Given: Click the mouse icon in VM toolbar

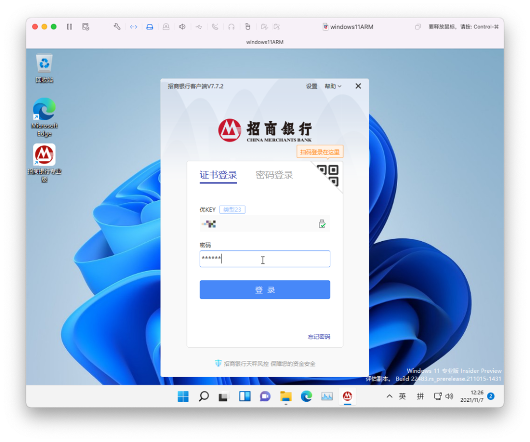Looking at the screenshot, I should [x=248, y=27].
